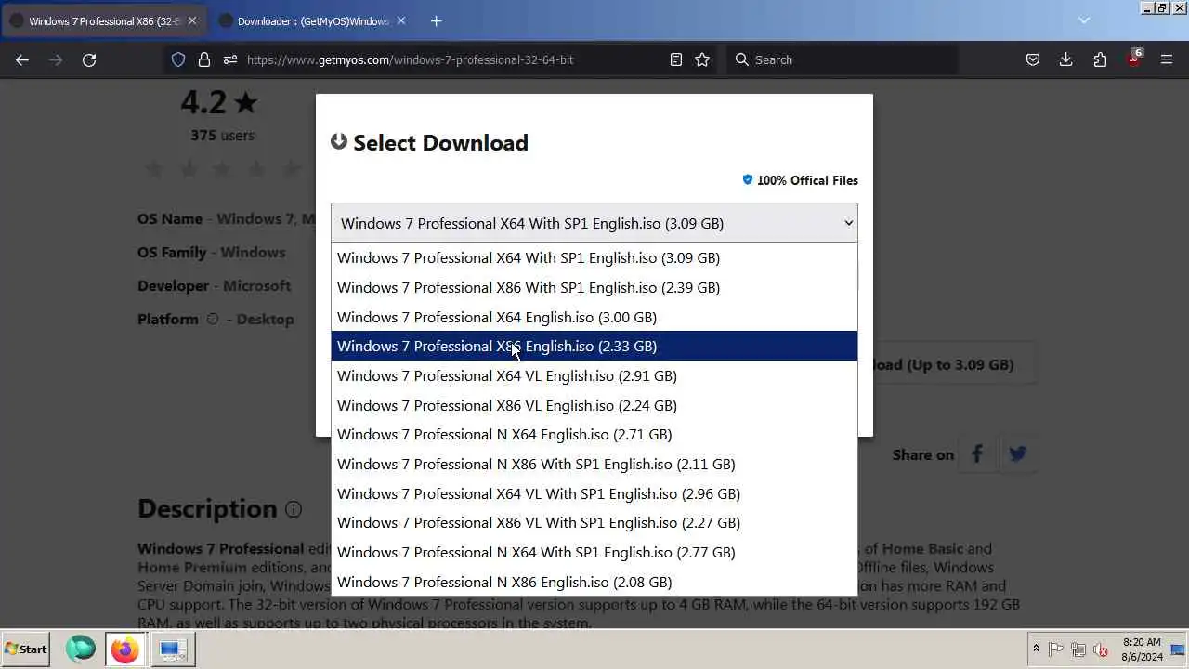This screenshot has width=1189, height=669.
Task: Share on Facebook icon
Action: (976, 454)
